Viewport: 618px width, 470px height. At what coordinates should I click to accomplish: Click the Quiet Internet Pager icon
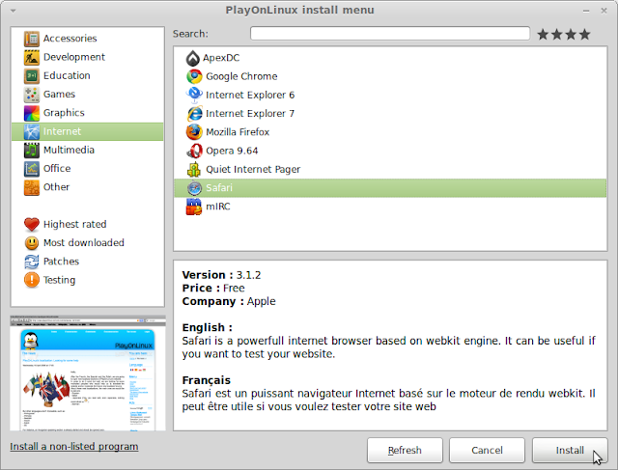tap(194, 170)
